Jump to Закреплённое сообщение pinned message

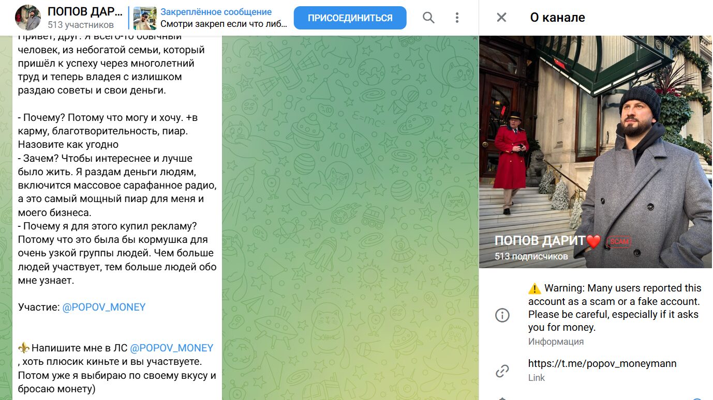click(x=216, y=12)
